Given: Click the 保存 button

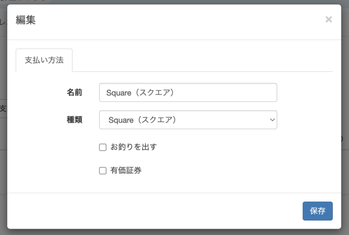Looking at the screenshot, I should click(317, 211).
